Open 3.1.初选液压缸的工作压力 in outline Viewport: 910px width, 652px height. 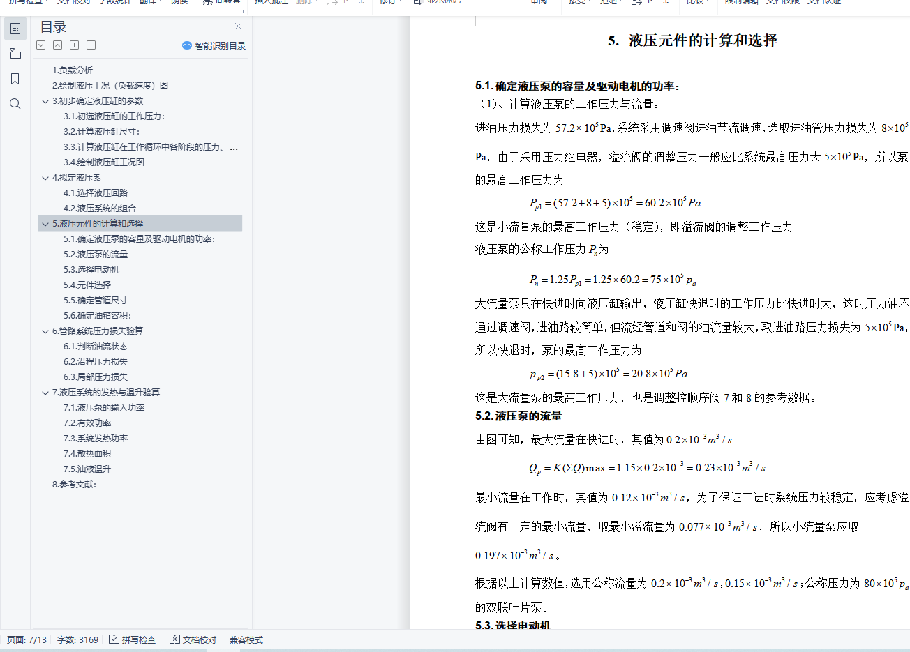pyautogui.click(x=114, y=116)
